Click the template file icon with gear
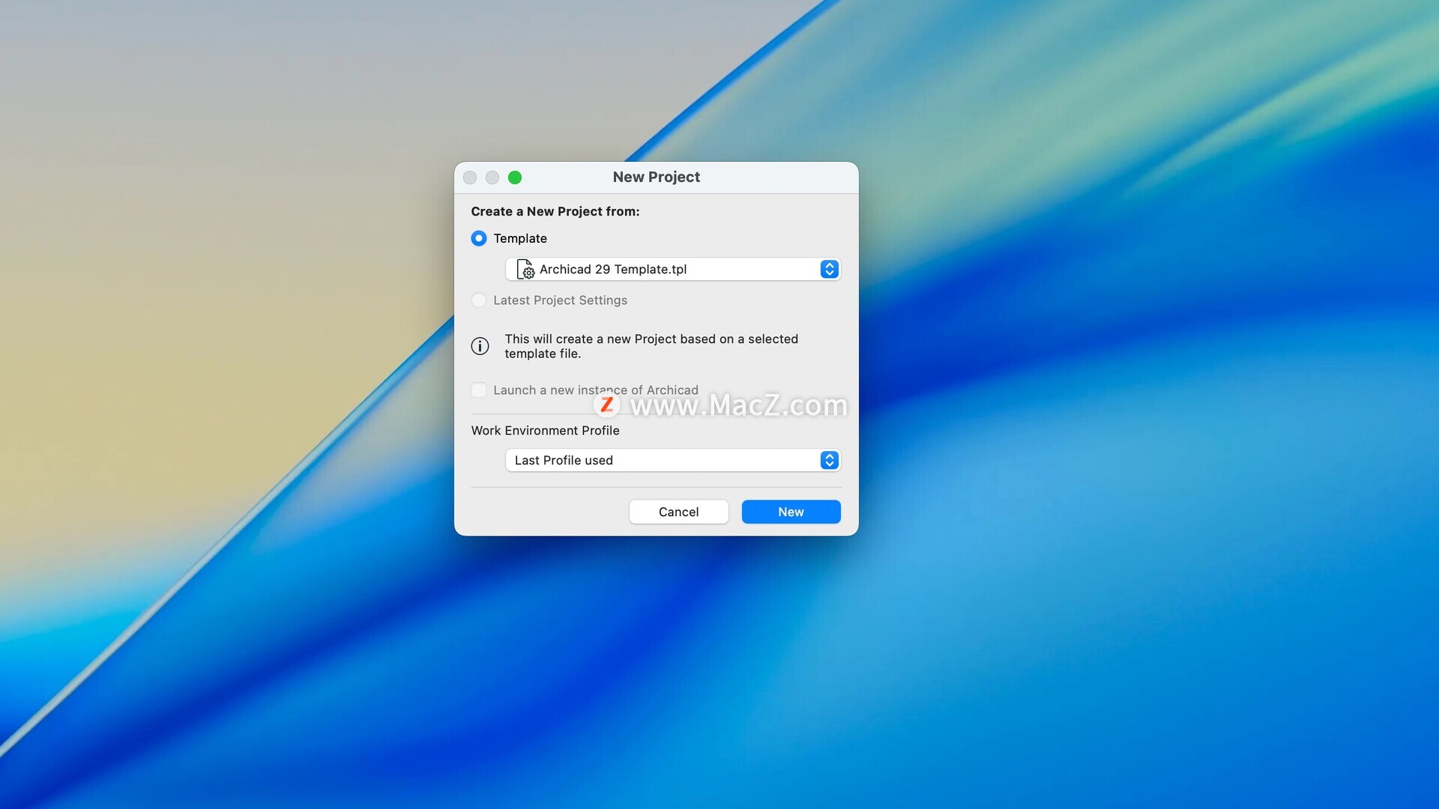 [525, 270]
